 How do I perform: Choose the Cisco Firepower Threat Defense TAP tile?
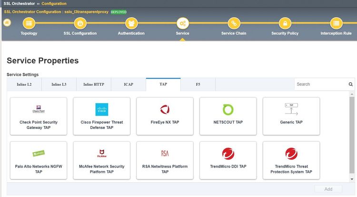click(101, 116)
